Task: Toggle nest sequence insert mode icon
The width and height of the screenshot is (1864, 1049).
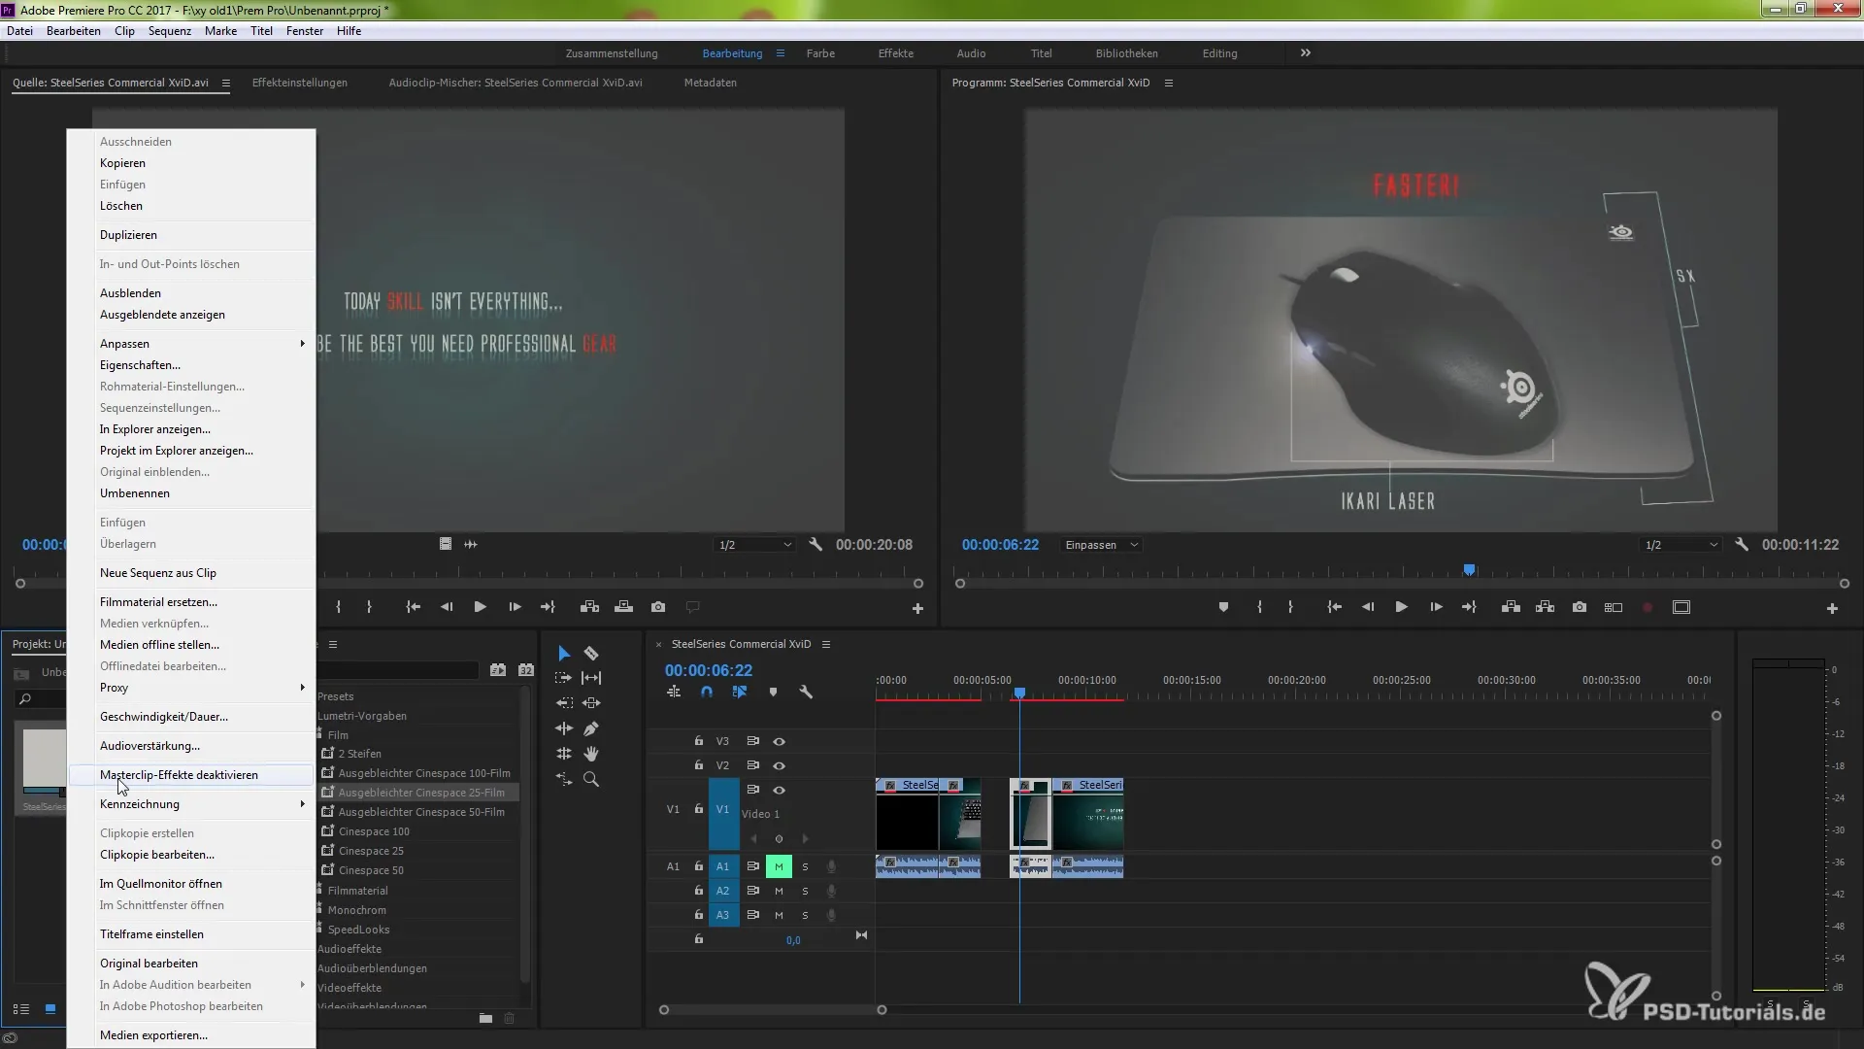Action: [674, 693]
